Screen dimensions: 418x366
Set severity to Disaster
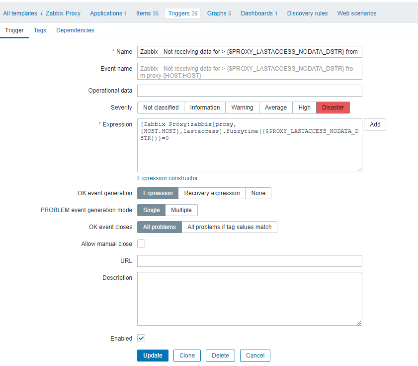(x=333, y=108)
